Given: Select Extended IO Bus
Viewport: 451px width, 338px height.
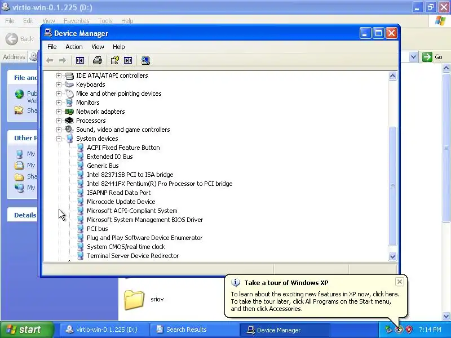Looking at the screenshot, I should click(x=109, y=157).
